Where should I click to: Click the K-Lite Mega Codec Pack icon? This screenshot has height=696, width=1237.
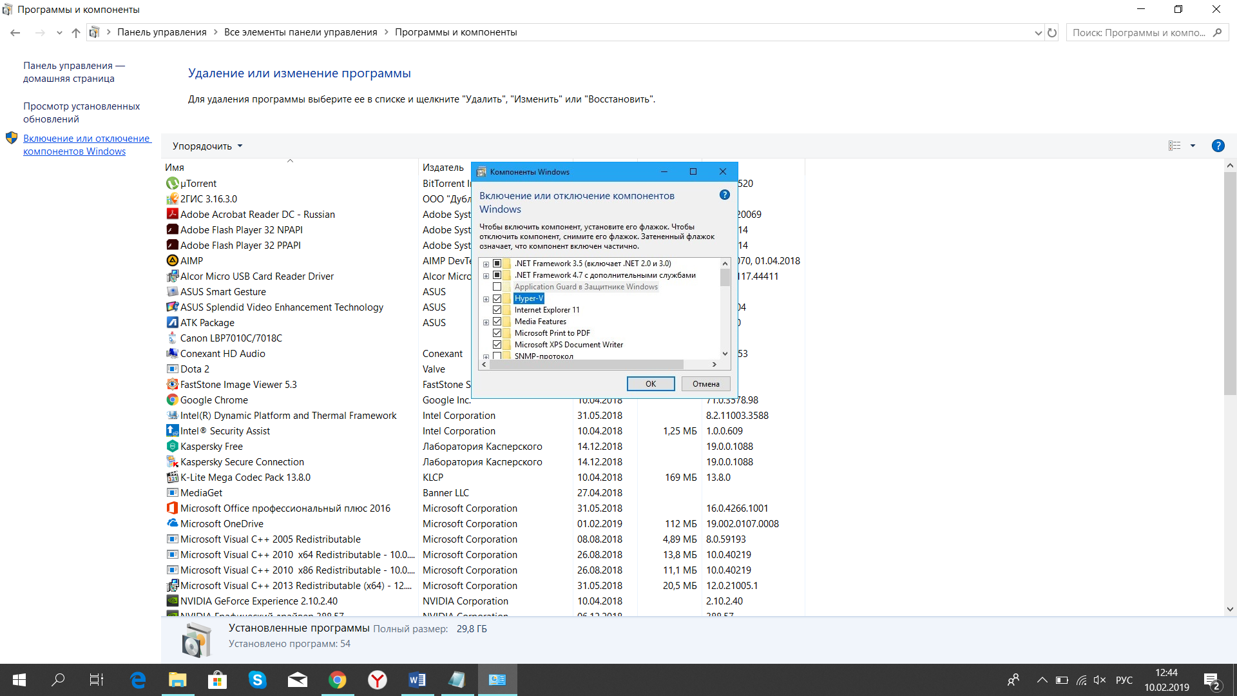click(172, 478)
